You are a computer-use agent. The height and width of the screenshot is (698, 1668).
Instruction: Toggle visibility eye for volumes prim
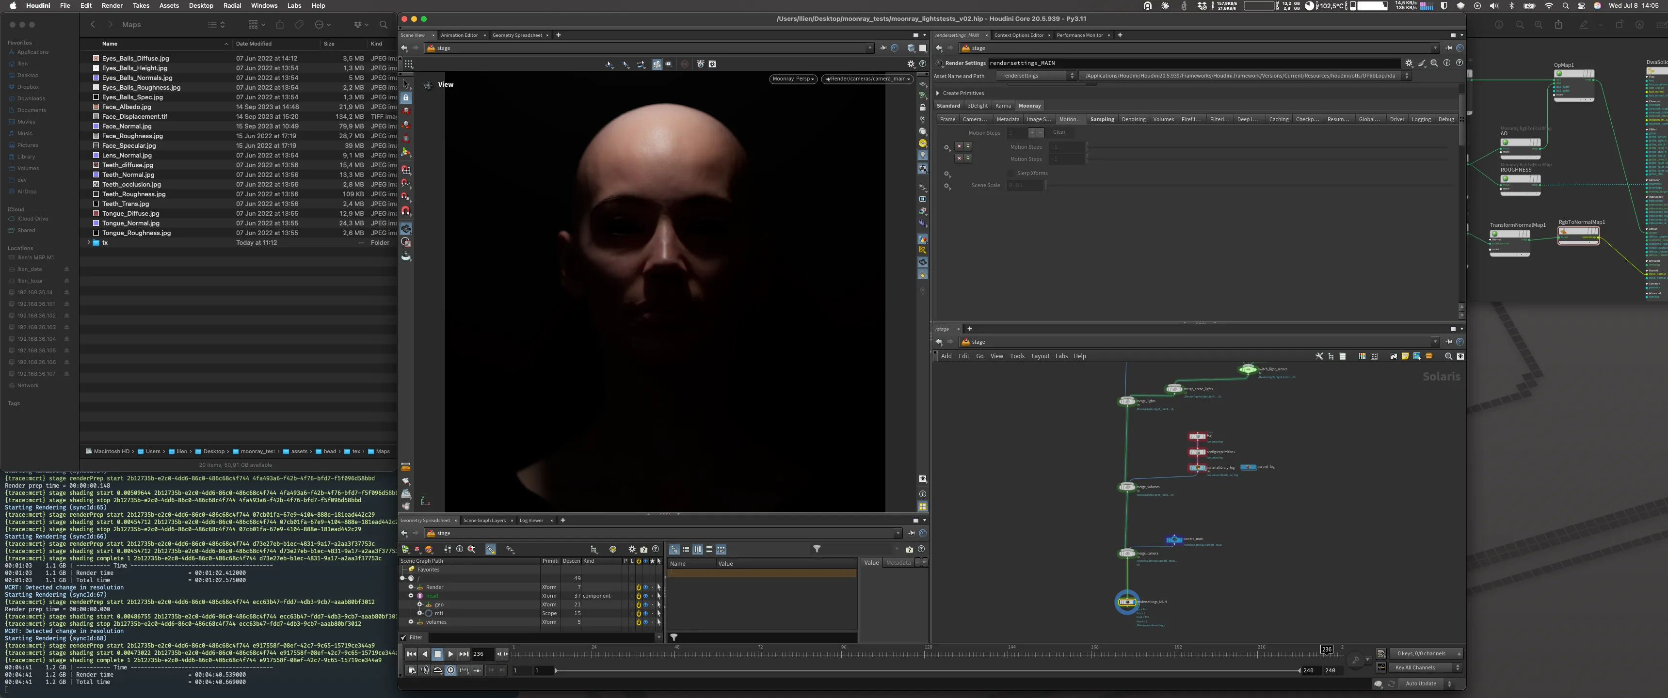pos(645,622)
